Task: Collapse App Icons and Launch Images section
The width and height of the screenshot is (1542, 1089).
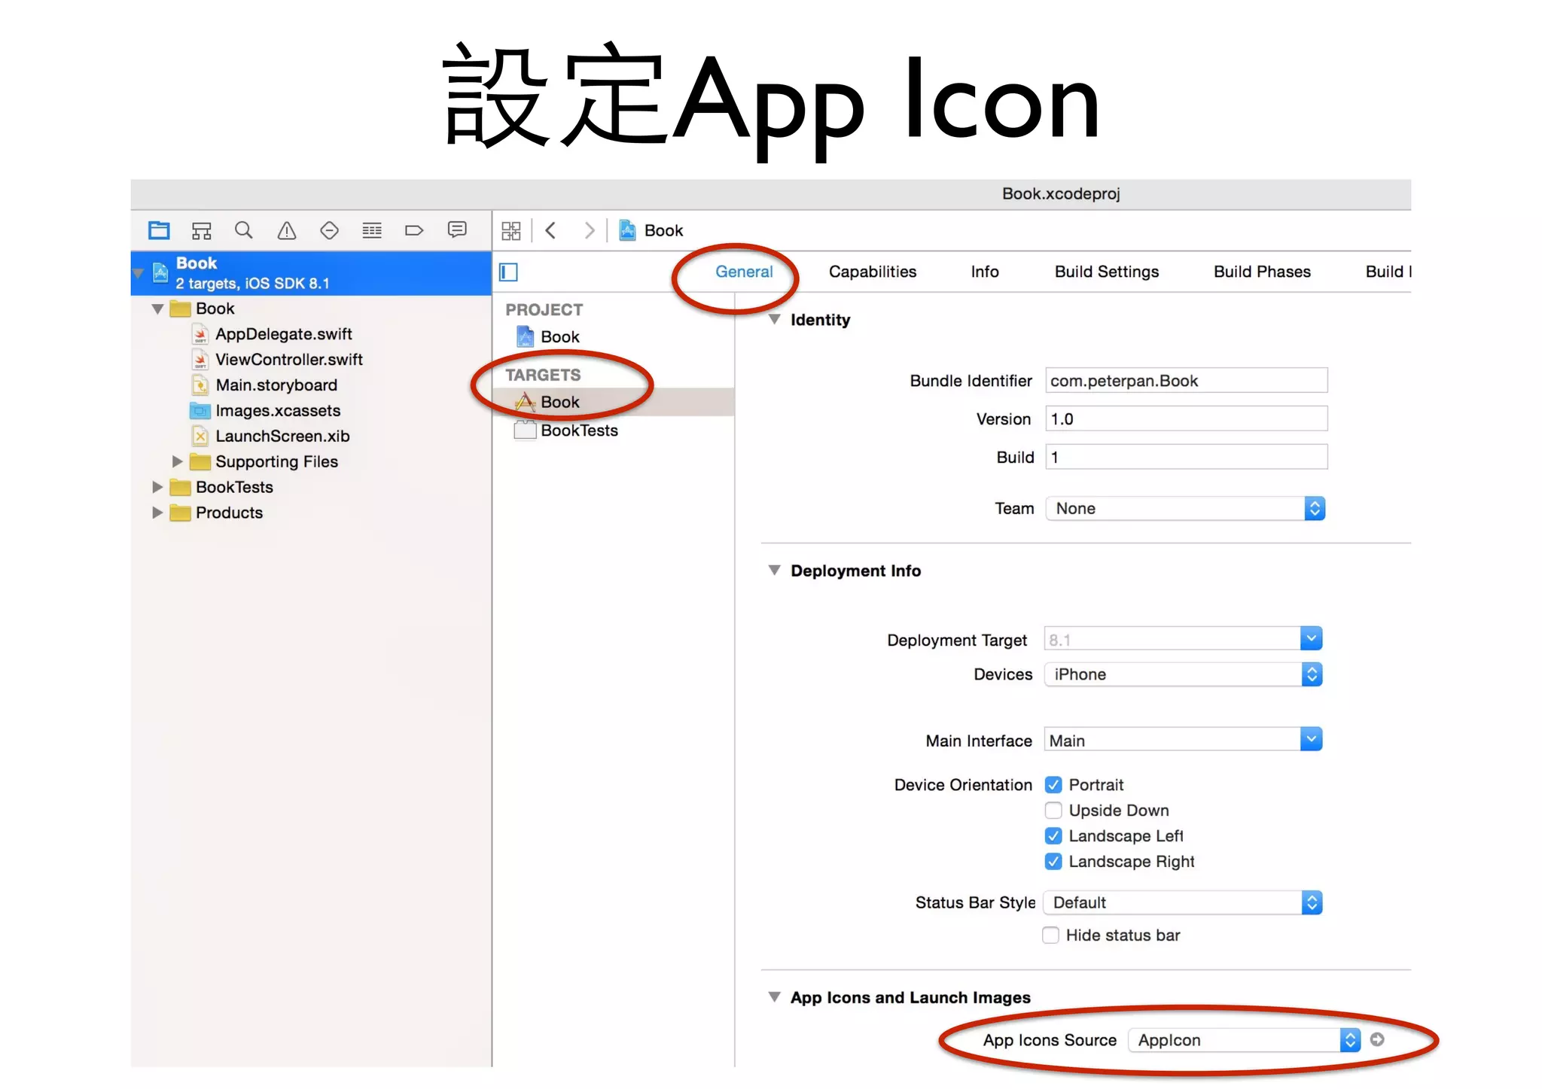Action: pyautogui.click(x=774, y=997)
